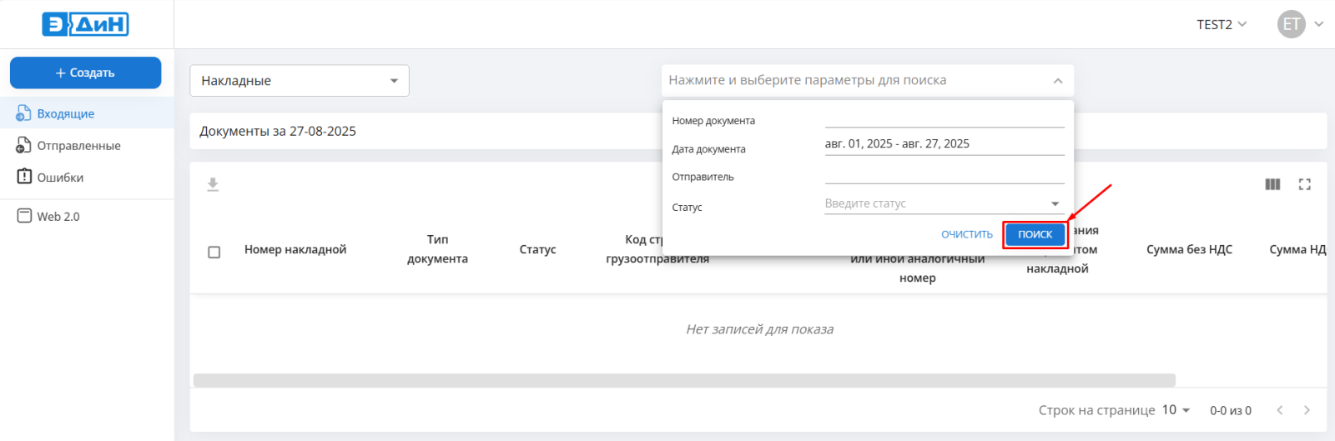Viewport: 1335px width, 441px height.
Task: Change rows per page dropdown value
Action: [1176, 410]
